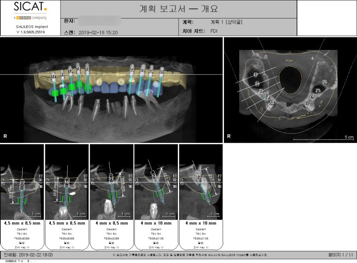Screen dimensions: 357x263
Task: Click implant marker 23 in the axial slice
Action: (x=307, y=103)
